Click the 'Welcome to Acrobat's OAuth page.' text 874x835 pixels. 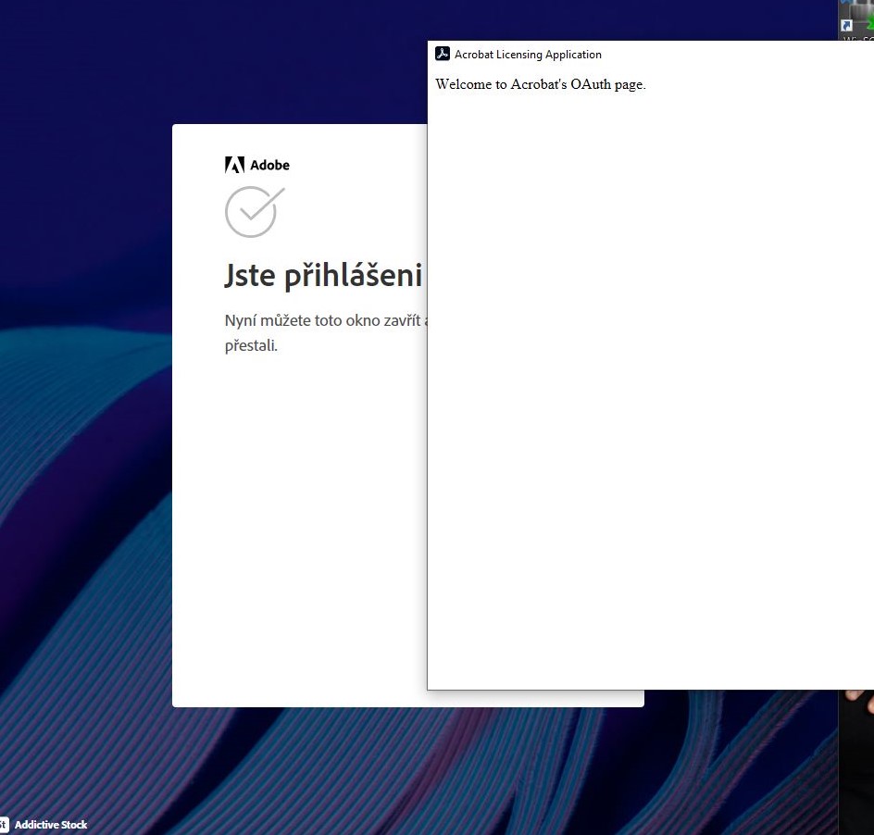click(540, 84)
